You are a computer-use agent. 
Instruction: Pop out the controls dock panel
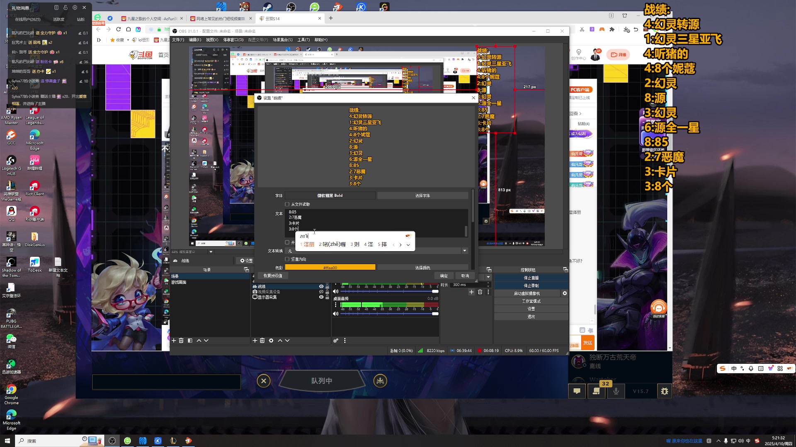click(565, 270)
